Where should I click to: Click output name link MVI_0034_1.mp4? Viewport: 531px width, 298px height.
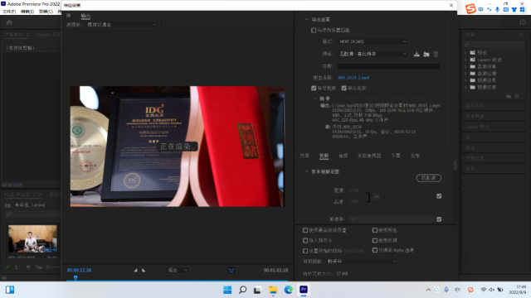[353, 78]
